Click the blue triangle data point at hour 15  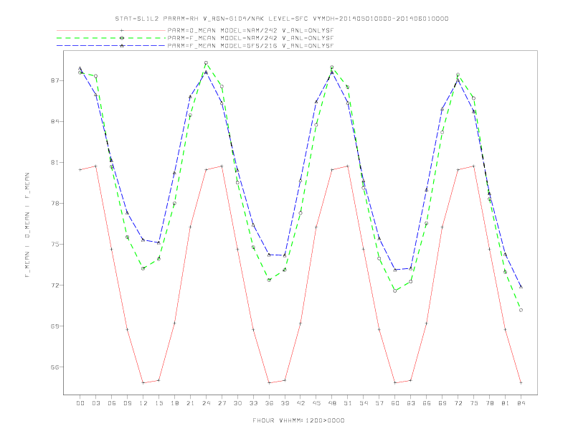click(158, 242)
